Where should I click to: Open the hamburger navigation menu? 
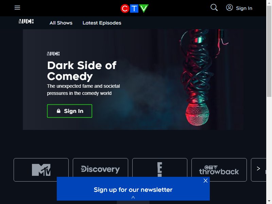pos(17,7)
